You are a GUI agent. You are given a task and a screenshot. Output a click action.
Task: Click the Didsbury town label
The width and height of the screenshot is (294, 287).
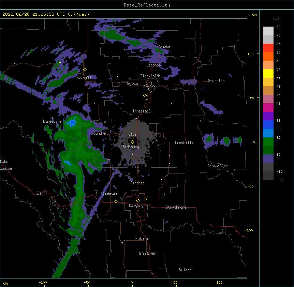click(131, 147)
